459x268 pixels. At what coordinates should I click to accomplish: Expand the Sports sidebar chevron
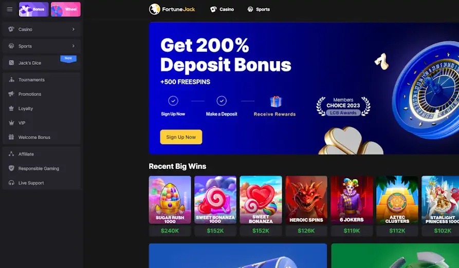pos(73,46)
